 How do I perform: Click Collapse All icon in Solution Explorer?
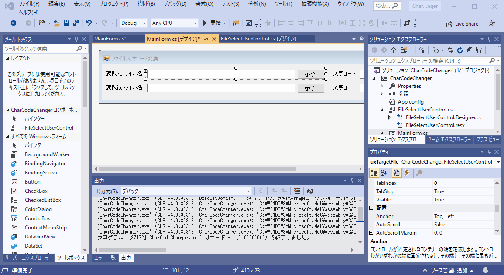[470, 50]
